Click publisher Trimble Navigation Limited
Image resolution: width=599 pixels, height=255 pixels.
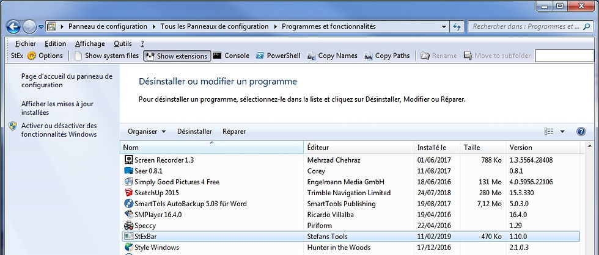pos(349,193)
